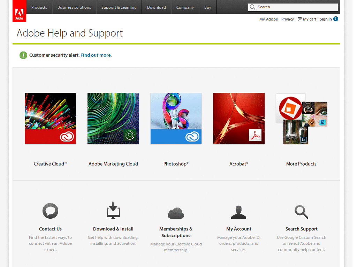The height and width of the screenshot is (267, 357).
Task: Click the Photoshop label
Action: click(x=176, y=164)
